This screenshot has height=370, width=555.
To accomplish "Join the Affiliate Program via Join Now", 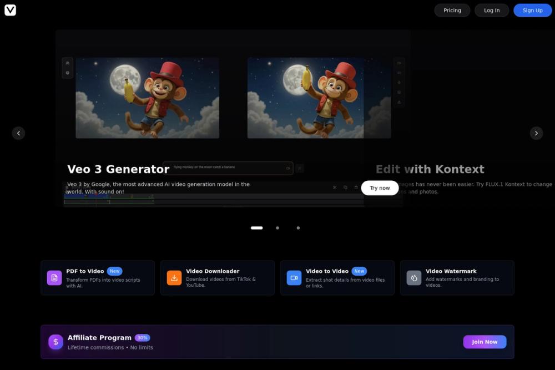I will 485,342.
